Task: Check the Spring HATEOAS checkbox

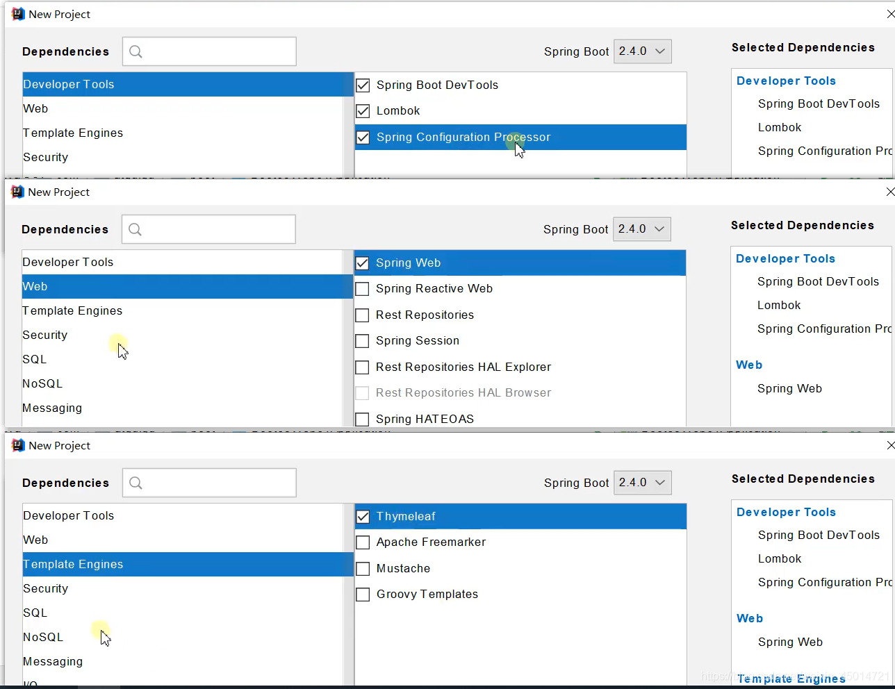Action: tap(362, 420)
